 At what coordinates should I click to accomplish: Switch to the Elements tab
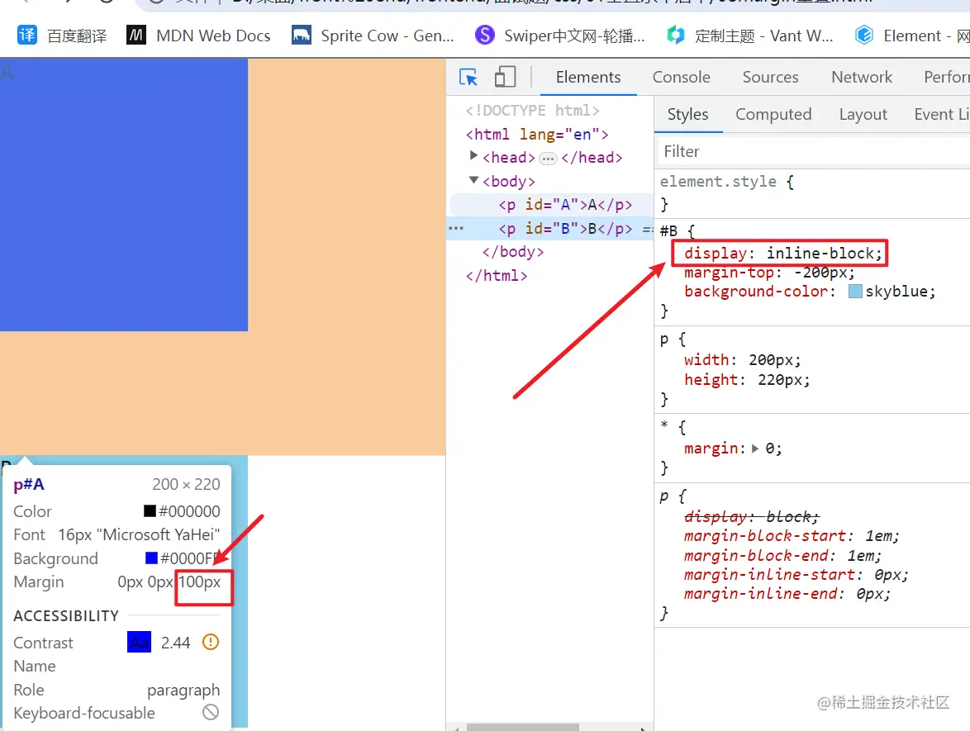[588, 78]
